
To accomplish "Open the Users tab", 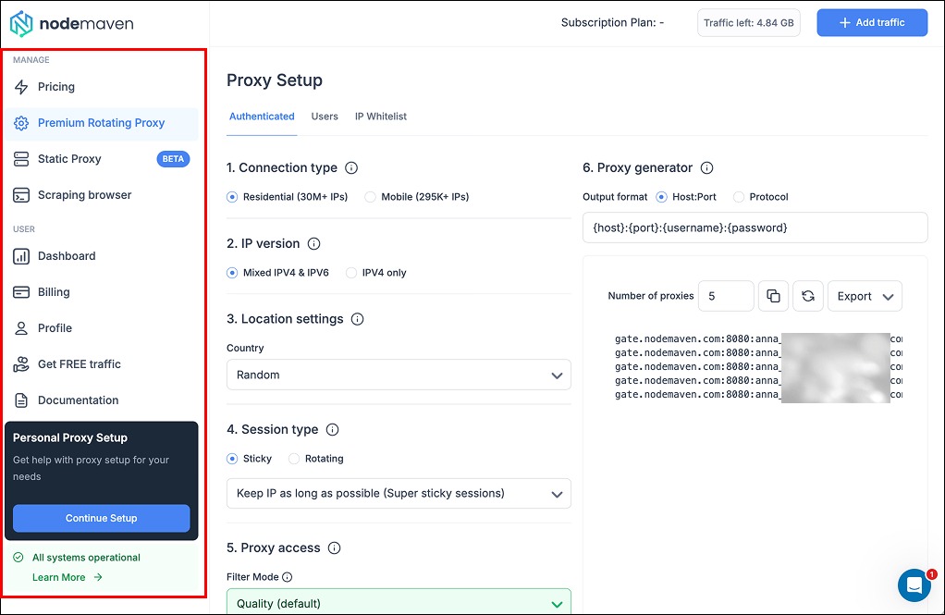I will pos(325,117).
